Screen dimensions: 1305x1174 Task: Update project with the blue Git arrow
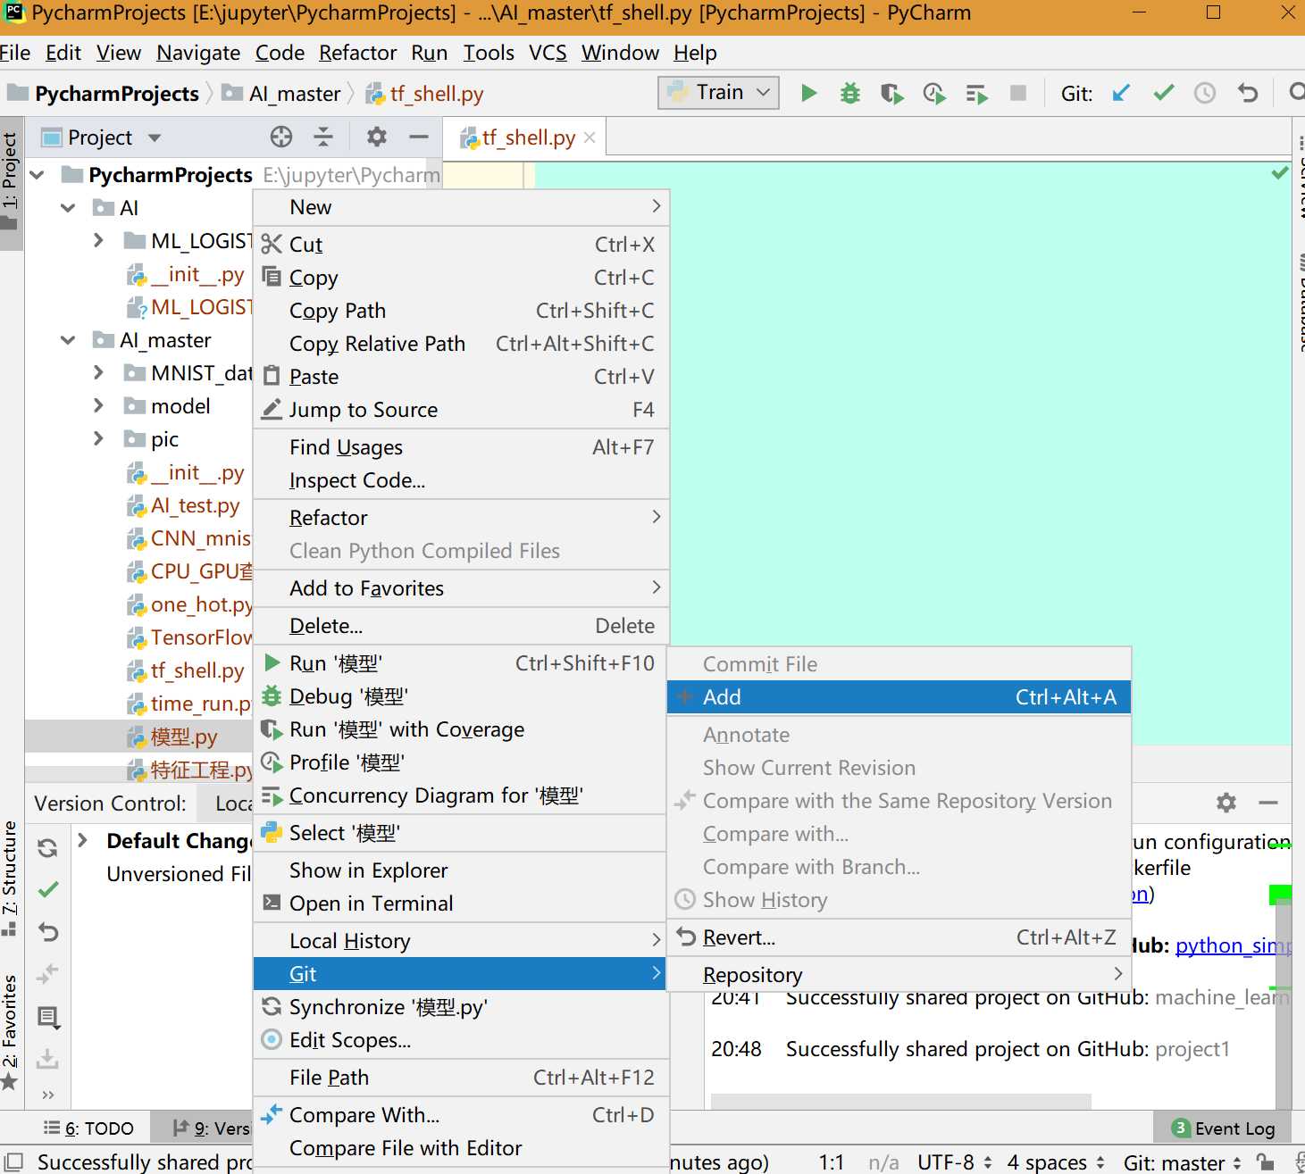point(1121,93)
